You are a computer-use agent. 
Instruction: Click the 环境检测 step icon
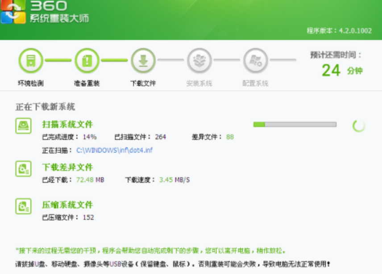(31, 60)
